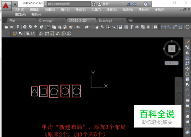Open the 窗口(W) menu
Viewport: 191px width, 137px height.
(x=20, y=15)
